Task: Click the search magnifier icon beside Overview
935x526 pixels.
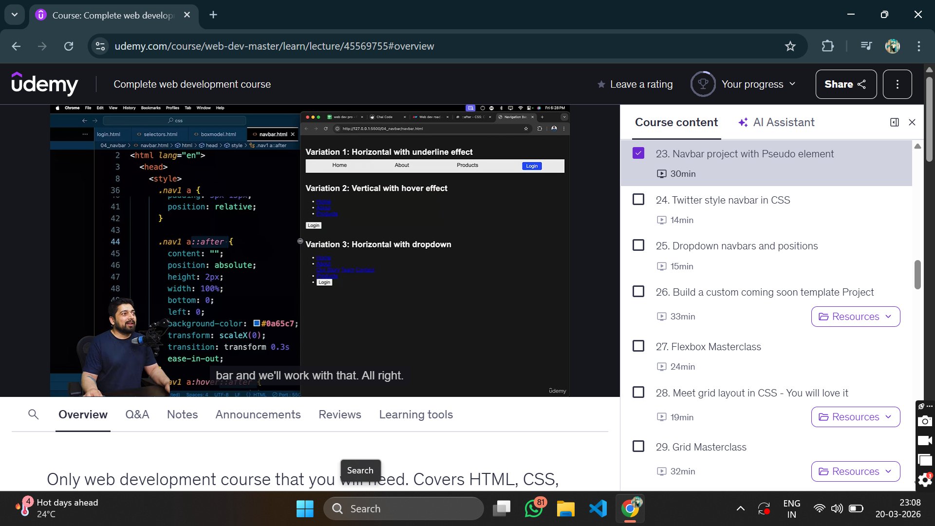Action: coord(33,414)
